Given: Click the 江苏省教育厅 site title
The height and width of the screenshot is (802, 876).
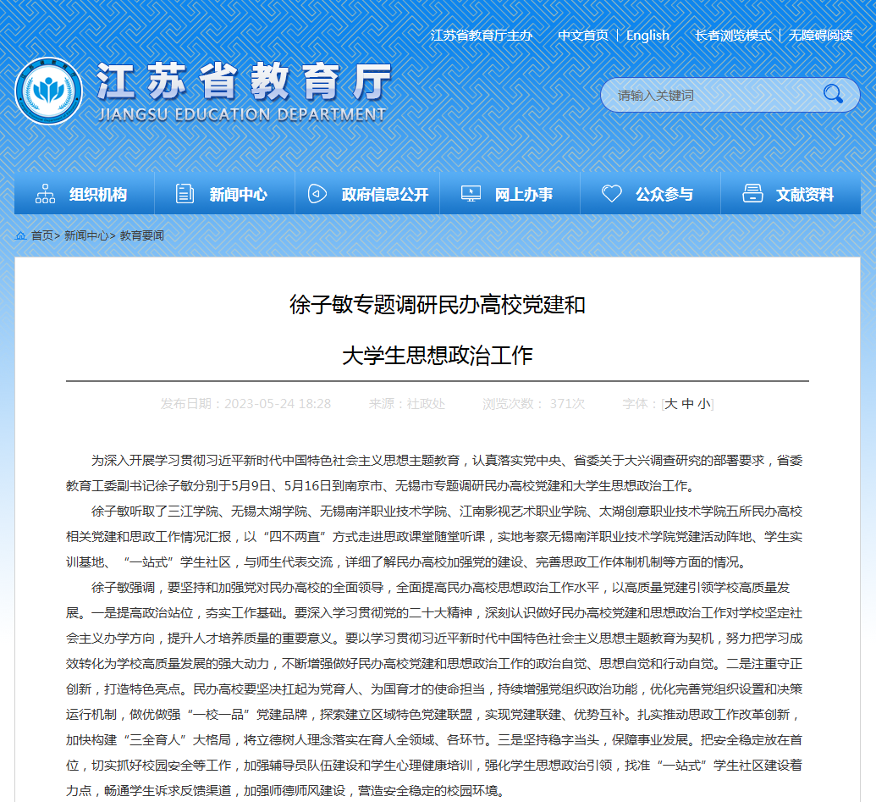Looking at the screenshot, I should coord(244,81).
